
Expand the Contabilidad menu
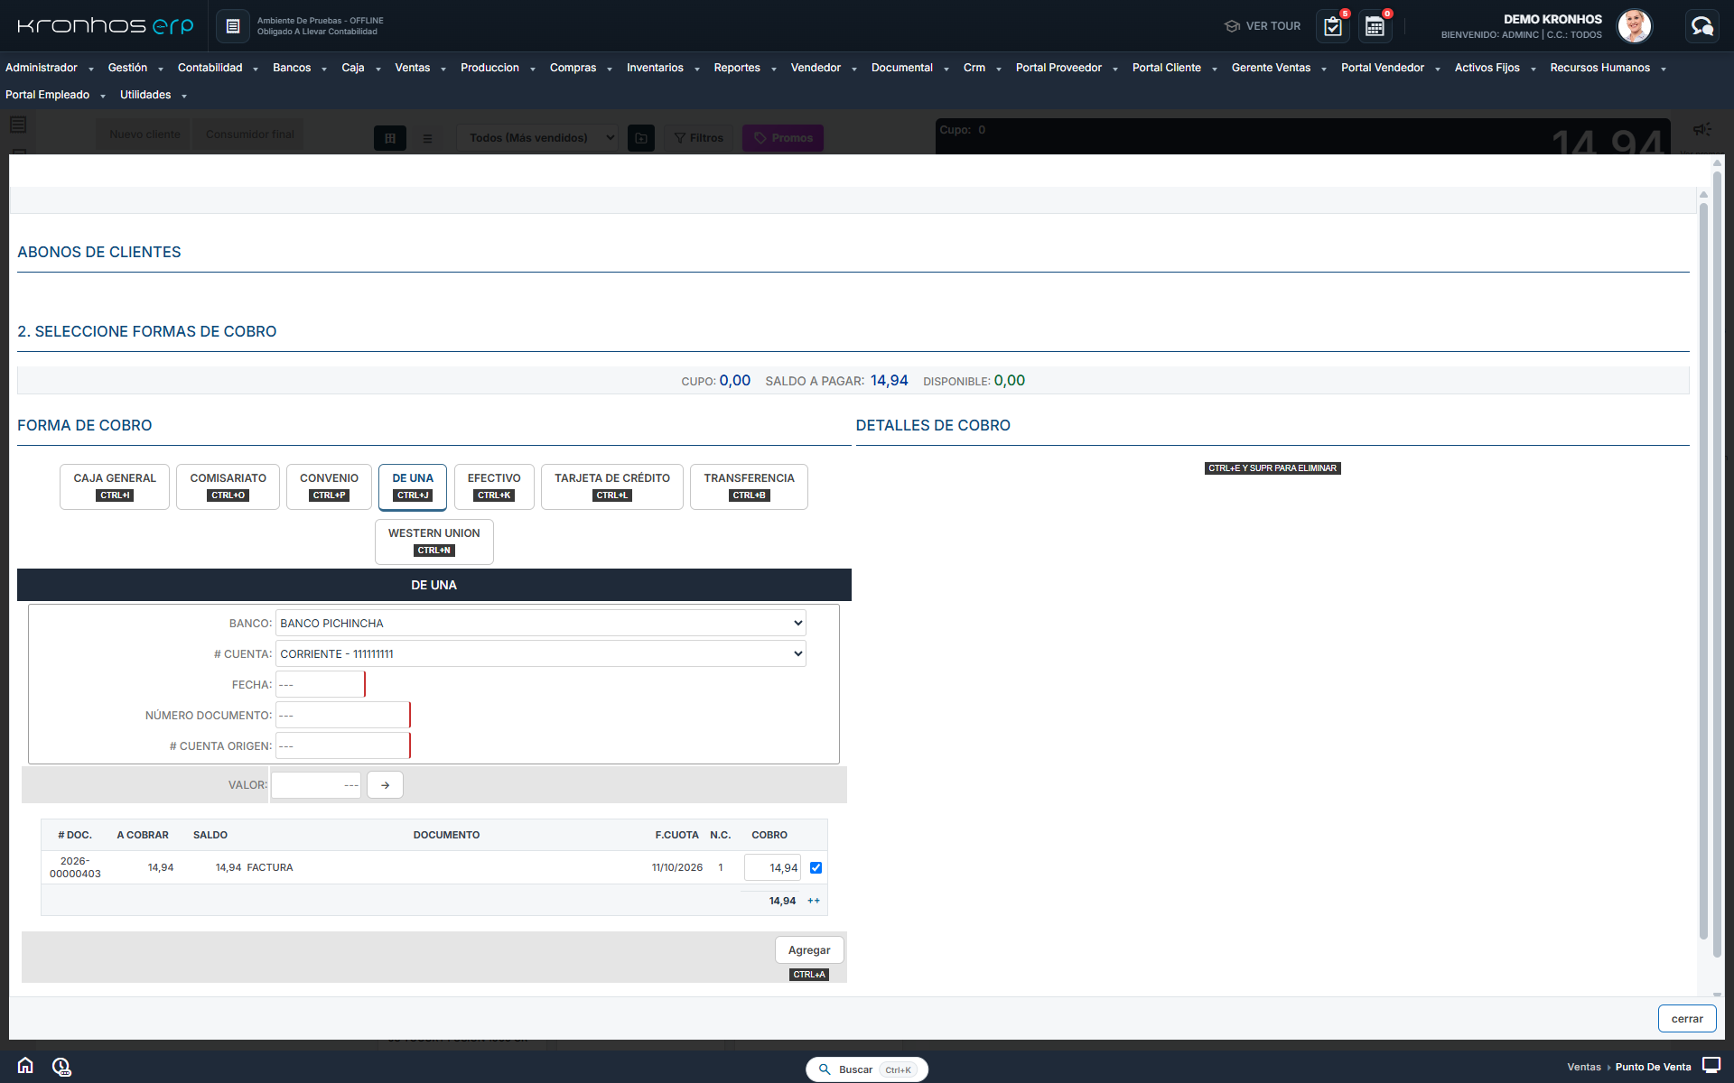point(218,68)
